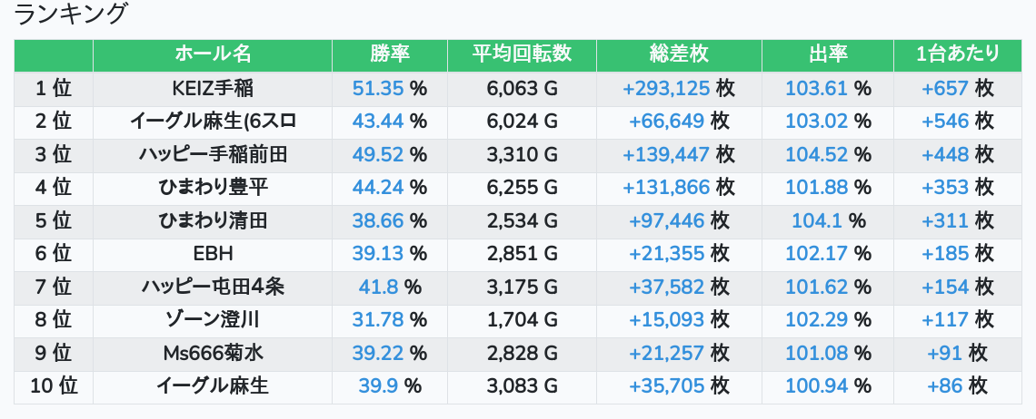Click the 51.35 win rate value
1036x419 pixels.
pos(377,89)
